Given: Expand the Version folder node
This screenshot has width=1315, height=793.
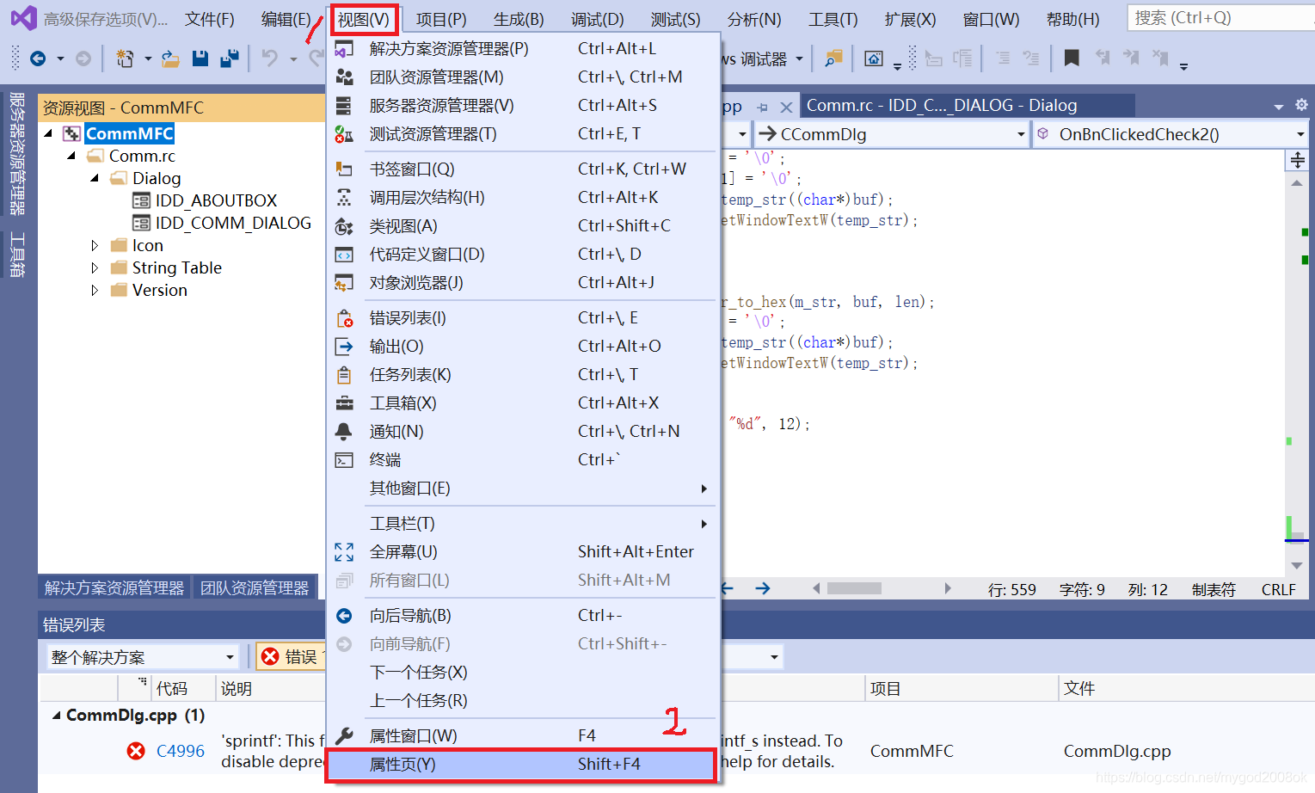Looking at the screenshot, I should coord(95,290).
